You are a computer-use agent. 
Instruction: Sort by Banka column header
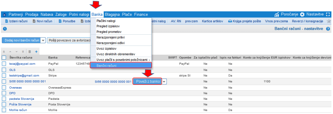coord(53,58)
